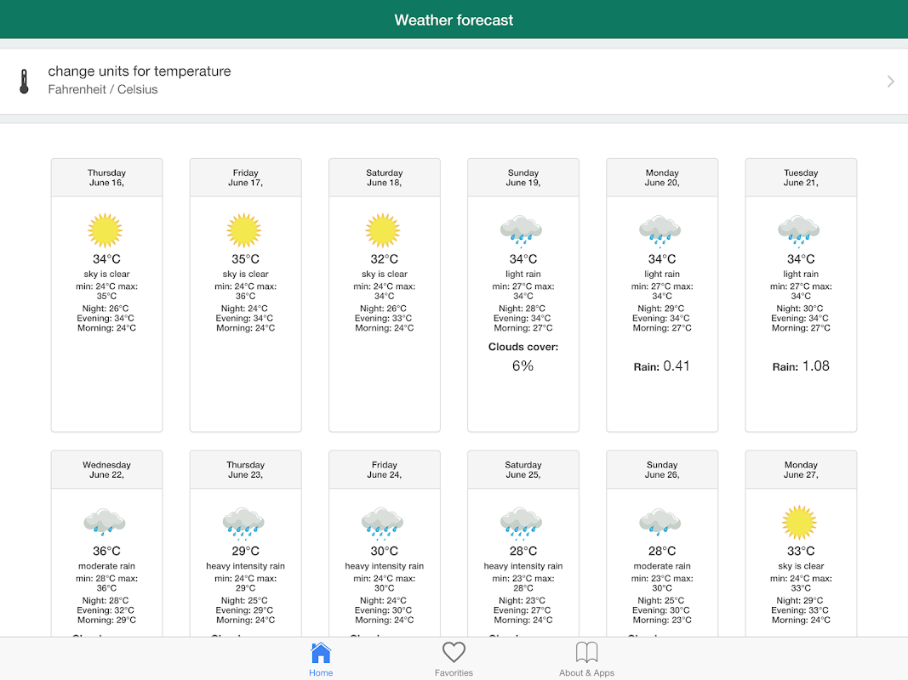Viewport: 908px width, 680px height.
Task: Open change units for temperature setting
Action: click(x=454, y=81)
